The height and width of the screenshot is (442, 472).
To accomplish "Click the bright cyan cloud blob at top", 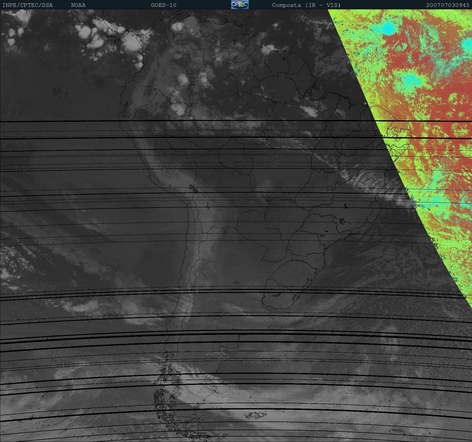I will (x=388, y=29).
